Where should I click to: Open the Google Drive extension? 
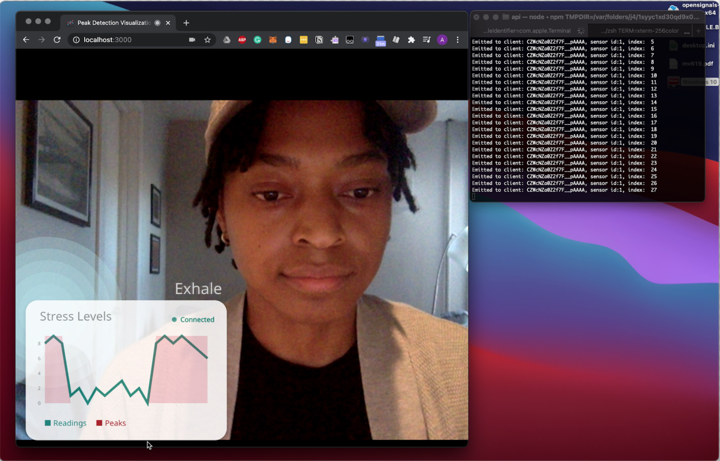[227, 40]
